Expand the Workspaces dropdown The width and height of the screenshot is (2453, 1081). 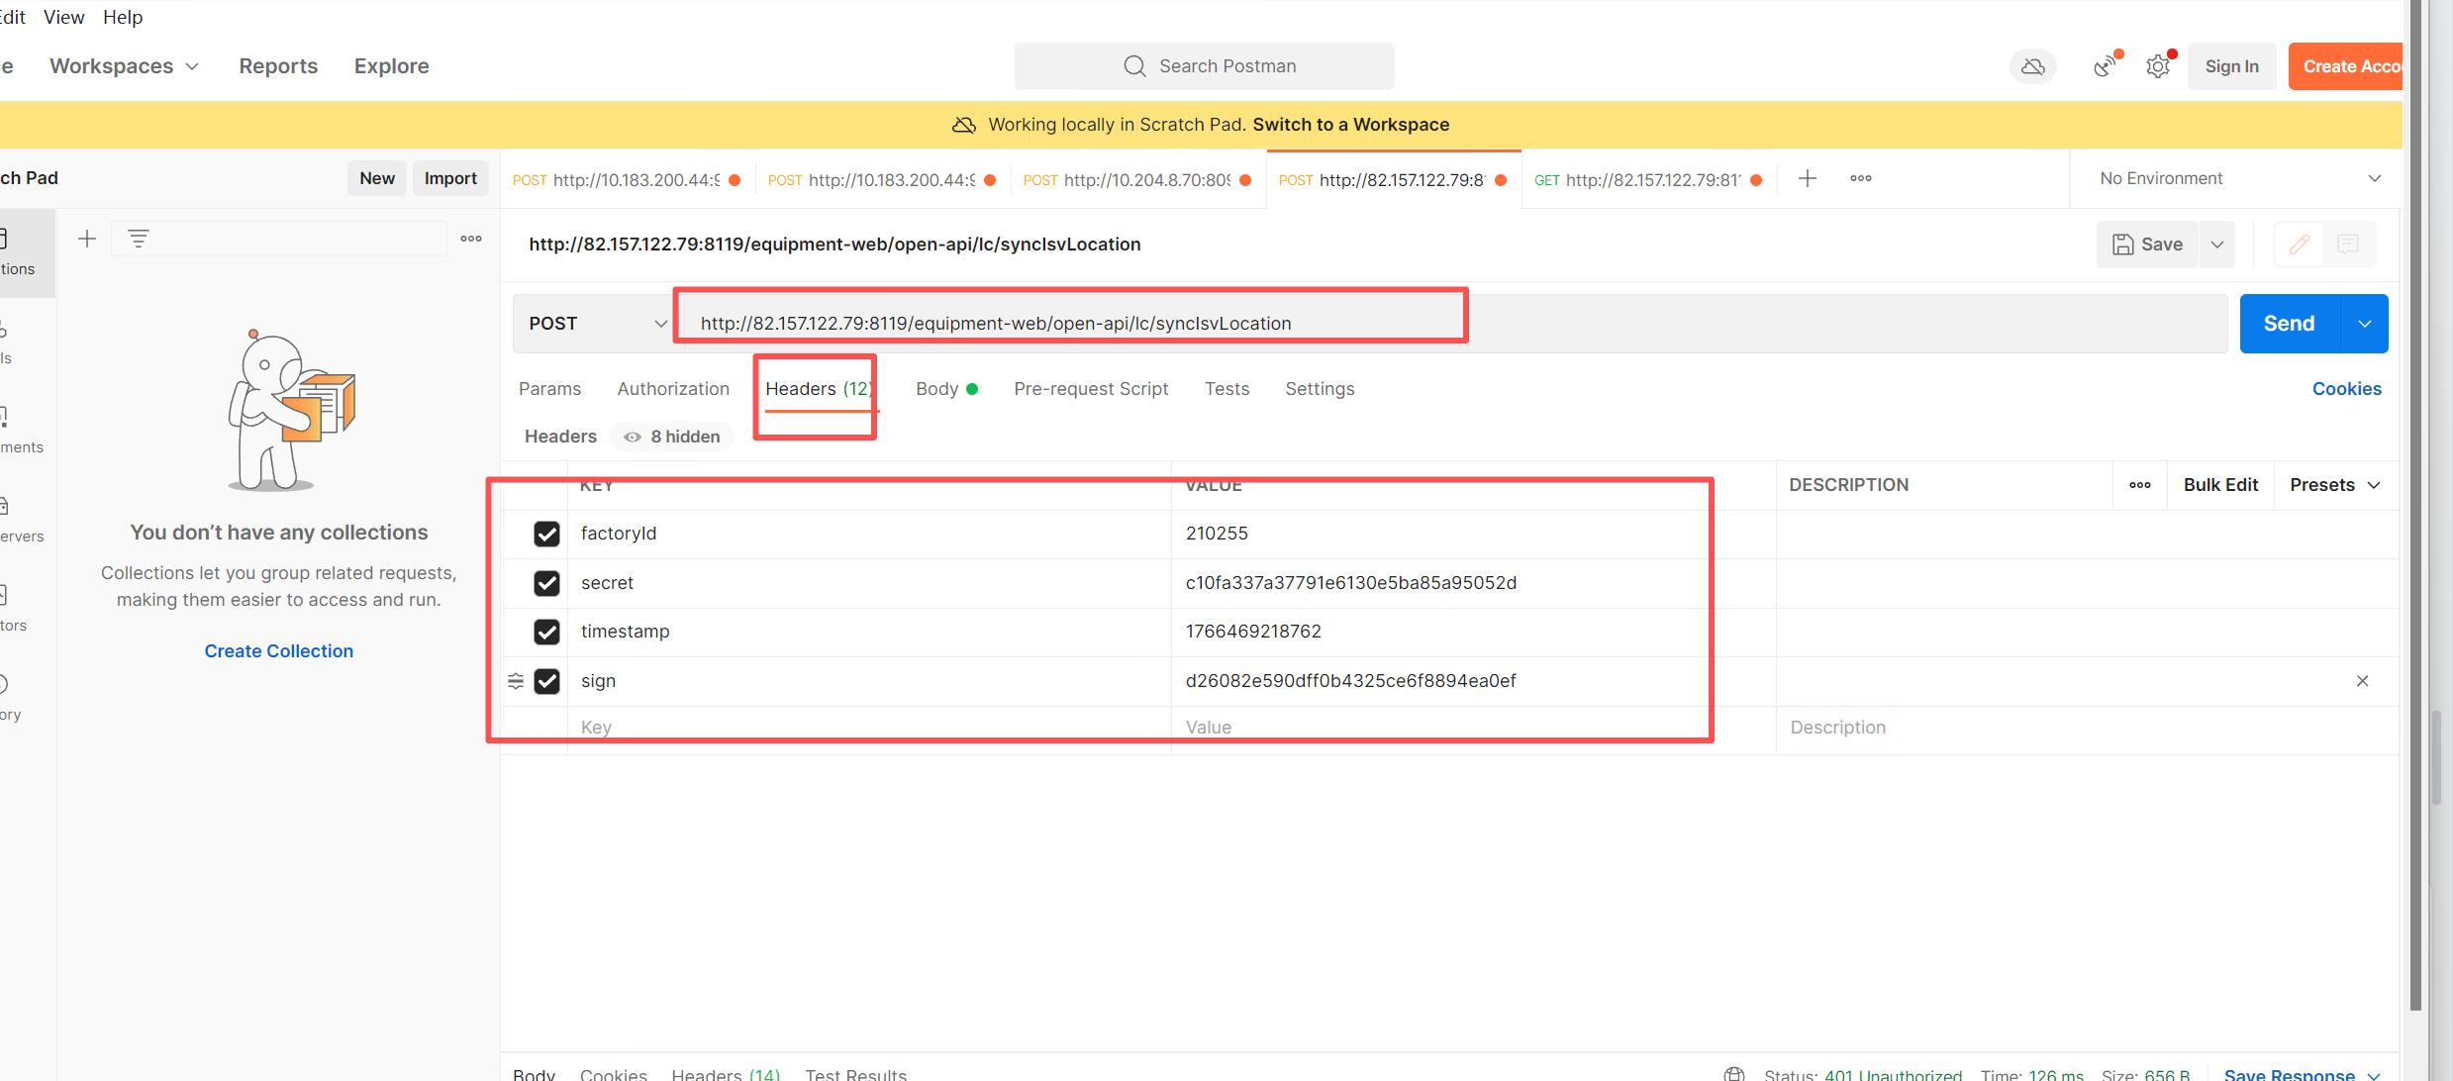(125, 66)
